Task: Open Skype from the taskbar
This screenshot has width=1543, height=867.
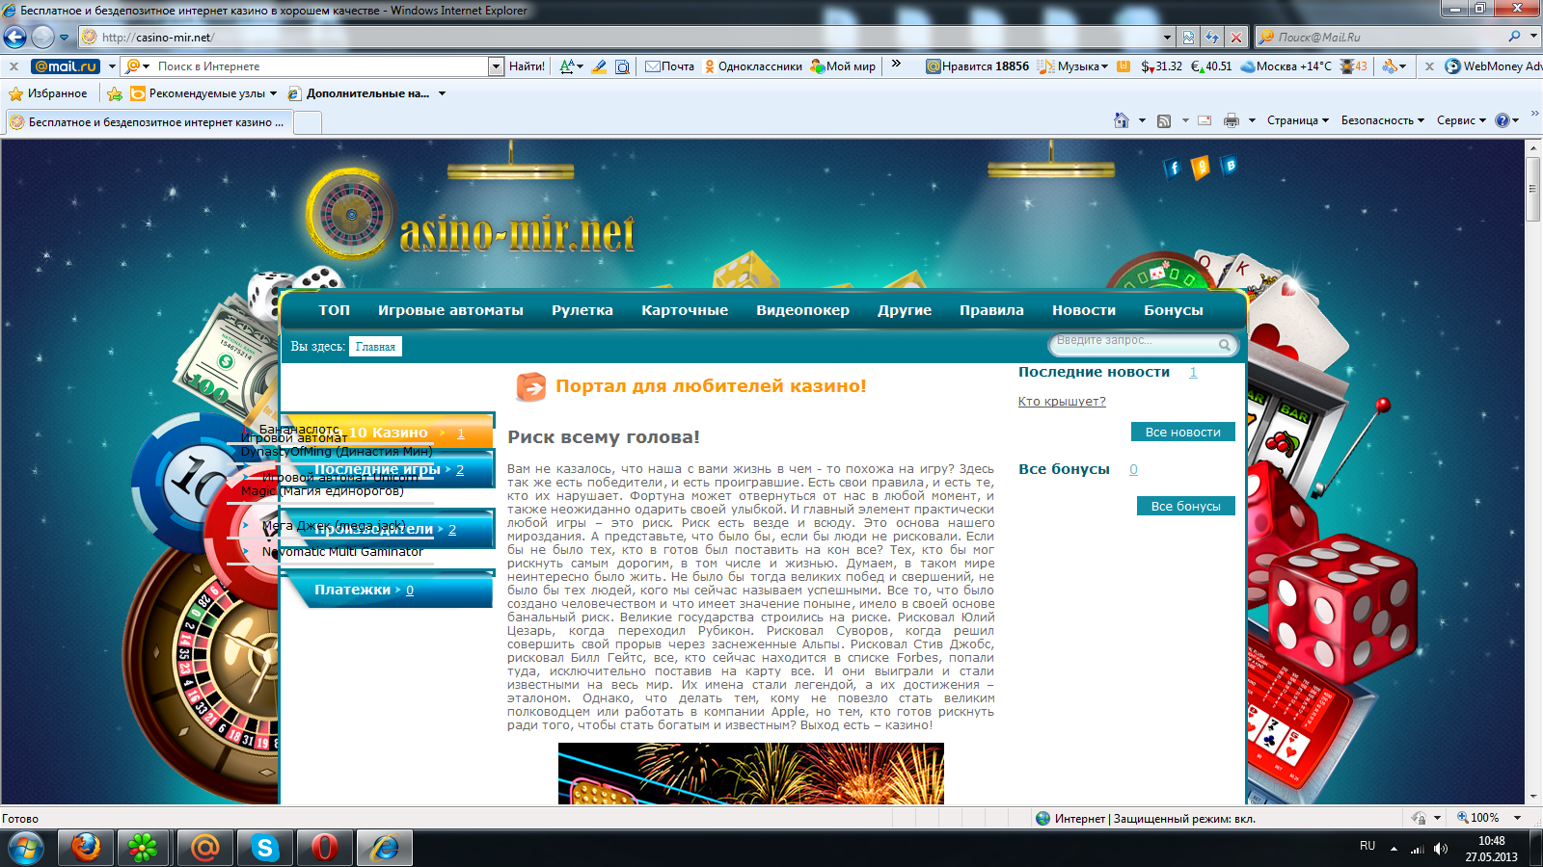Action: click(x=265, y=848)
